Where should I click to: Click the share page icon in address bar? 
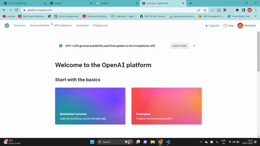pos(199,10)
